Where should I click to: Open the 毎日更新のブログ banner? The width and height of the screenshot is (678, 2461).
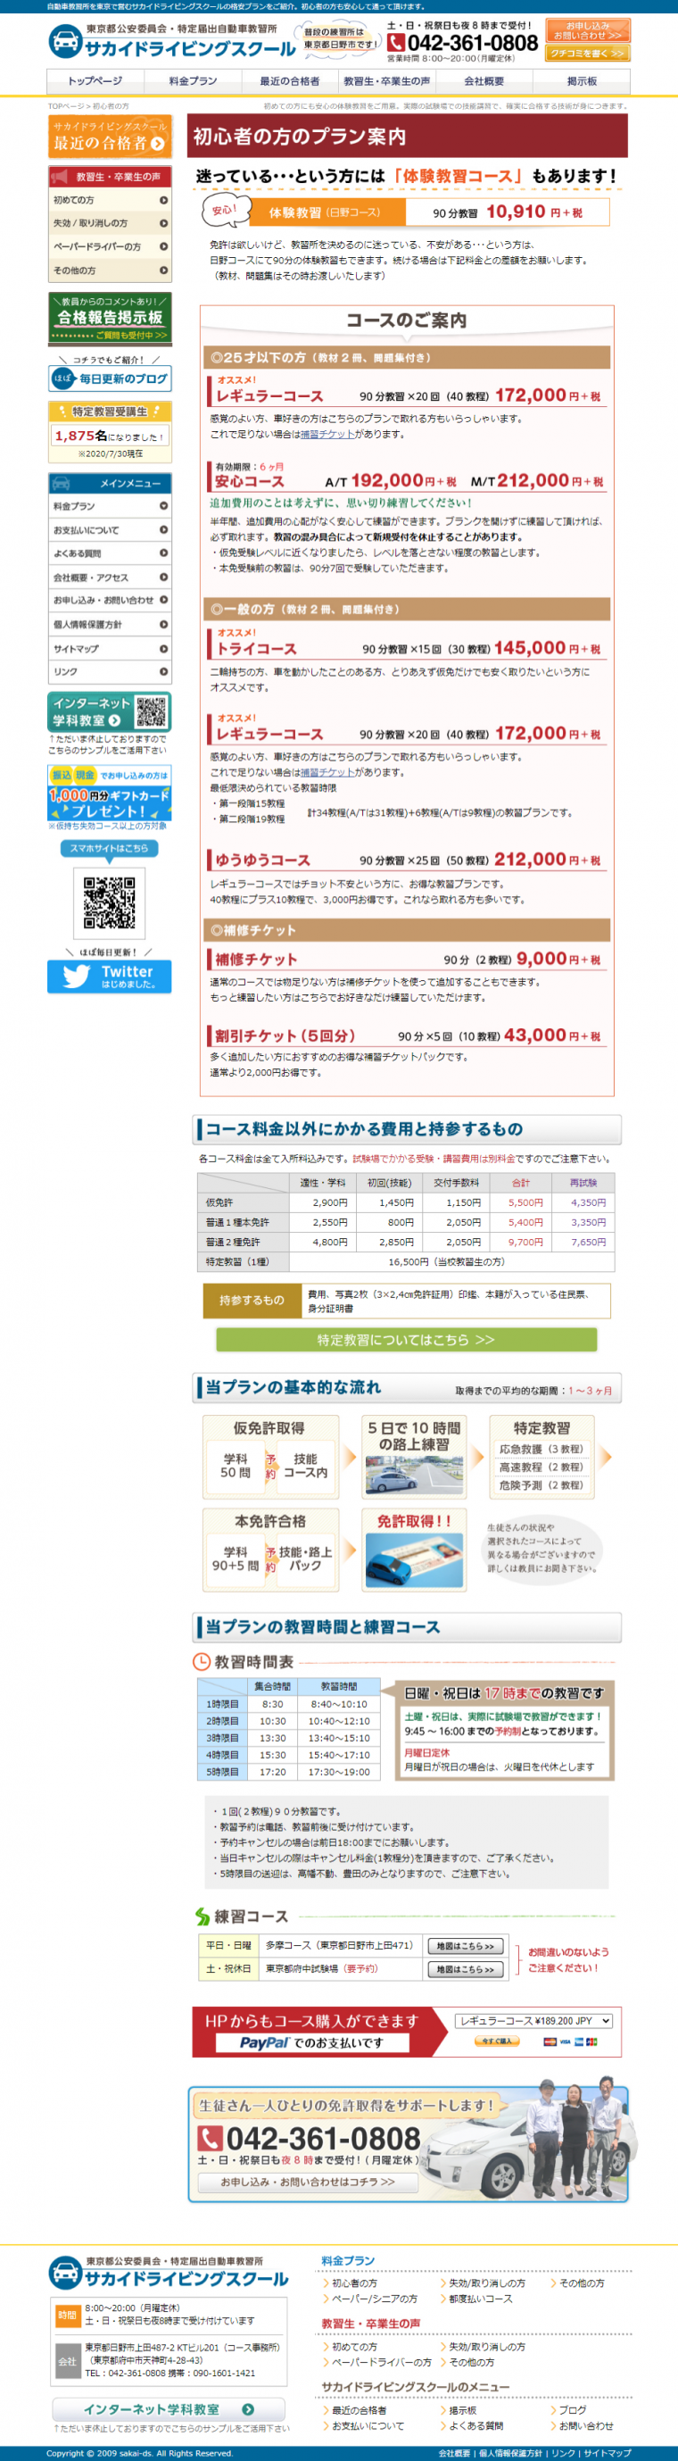109,378
